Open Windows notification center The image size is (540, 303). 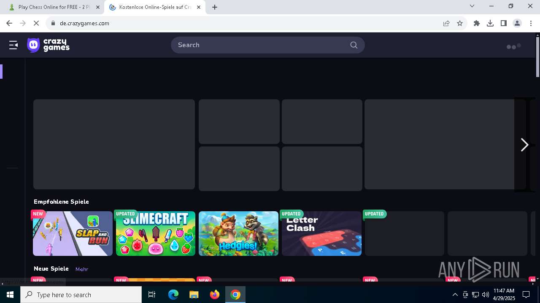[526, 295]
